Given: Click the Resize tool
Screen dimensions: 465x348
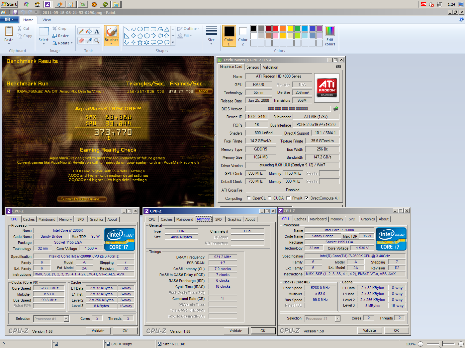Looking at the screenshot, I should tap(60, 36).
